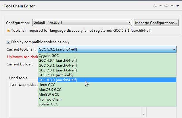Choose Solaris GCC toolchain option
Image resolution: width=182 pixels, height=118 pixels.
(107, 104)
